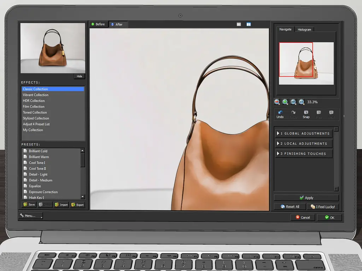The image size is (362, 271).
Task: Click the I Feel Lucky! button
Action: 323,207
